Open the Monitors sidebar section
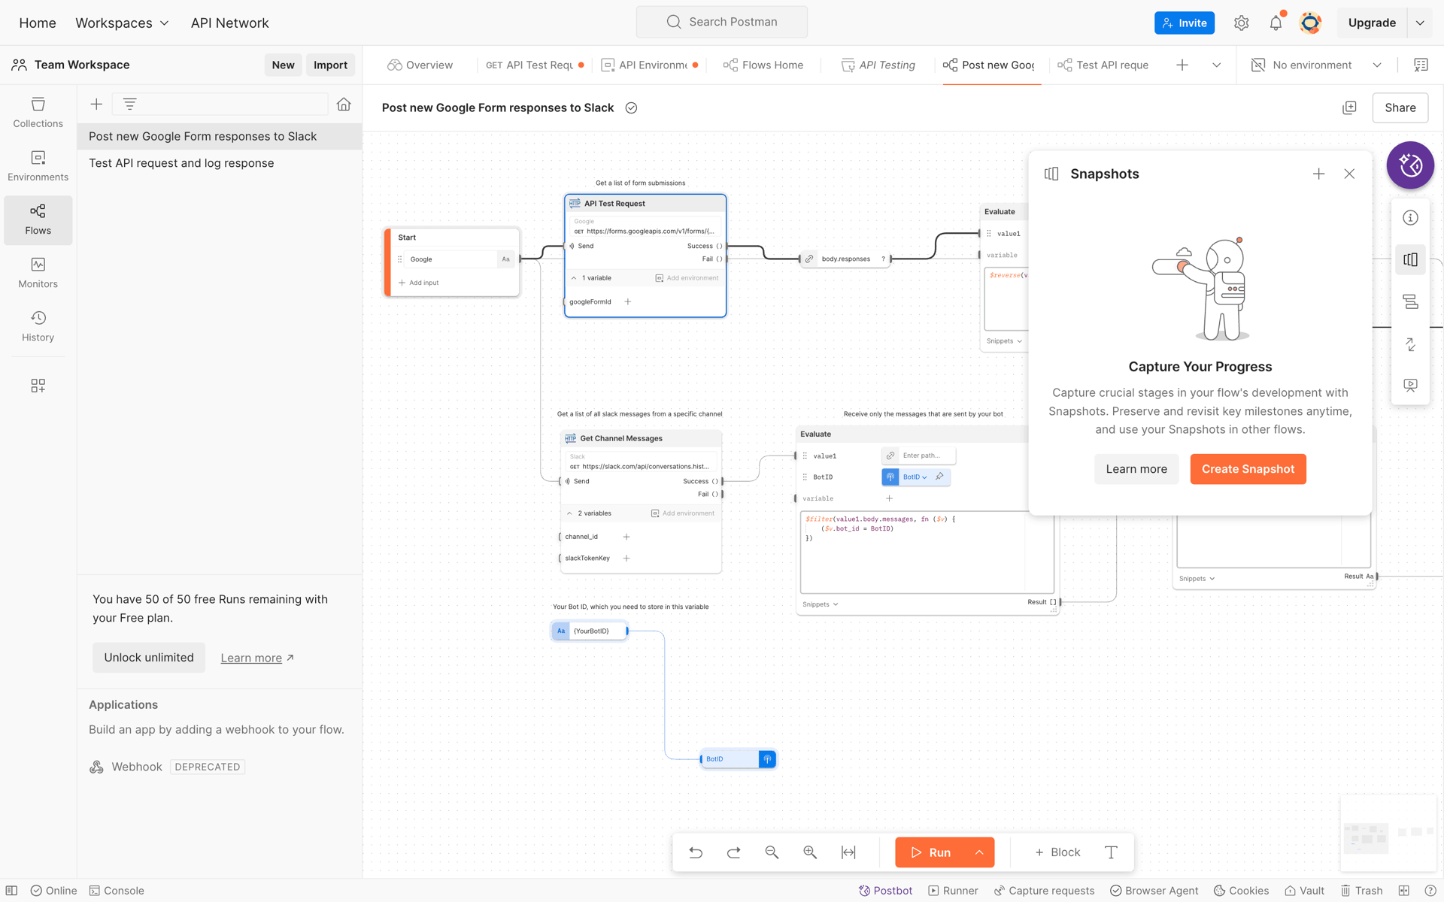The width and height of the screenshot is (1444, 902). click(38, 273)
